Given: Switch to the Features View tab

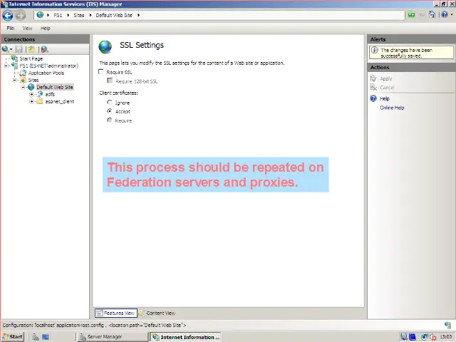Looking at the screenshot, I should click(x=115, y=313).
